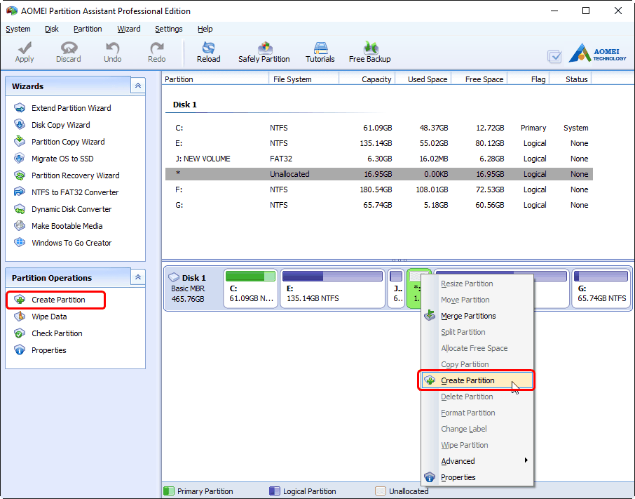Select the F: partition row
Image resolution: width=635 pixels, height=499 pixels.
coord(379,189)
